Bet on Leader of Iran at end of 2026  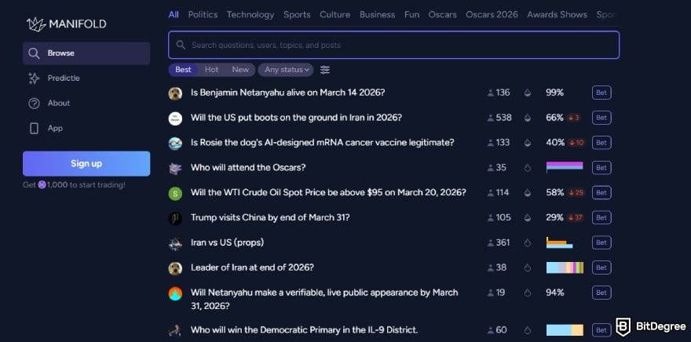click(601, 267)
